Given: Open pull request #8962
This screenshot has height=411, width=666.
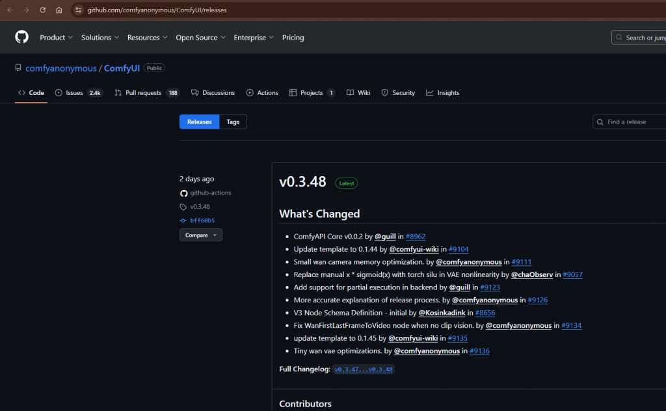Looking at the screenshot, I should [x=416, y=237].
